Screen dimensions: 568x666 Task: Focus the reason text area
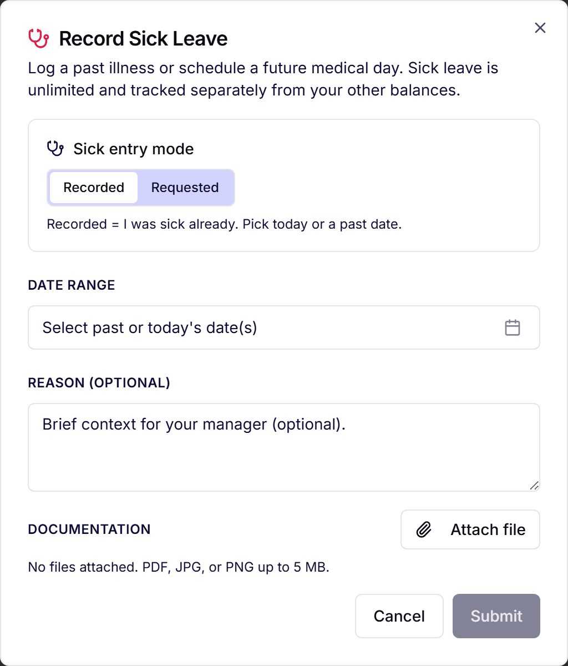click(284, 447)
